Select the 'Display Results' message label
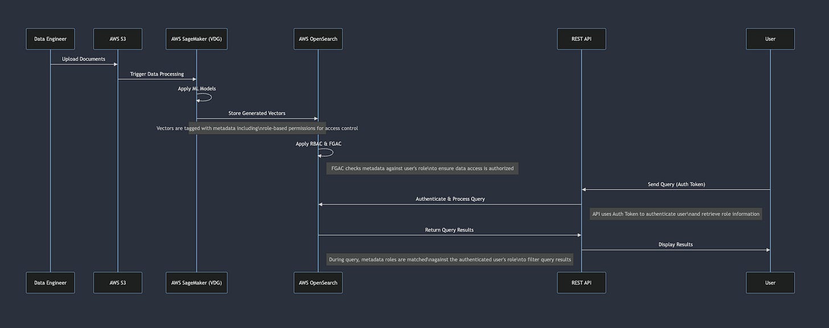Image resolution: width=829 pixels, height=328 pixels. [x=676, y=244]
